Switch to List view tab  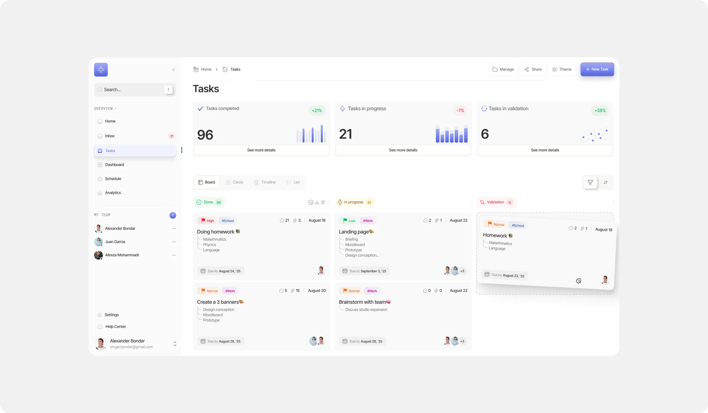[293, 182]
